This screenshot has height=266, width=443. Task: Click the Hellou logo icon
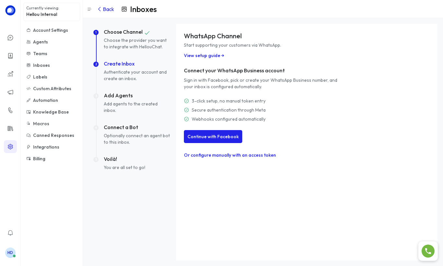click(x=10, y=10)
